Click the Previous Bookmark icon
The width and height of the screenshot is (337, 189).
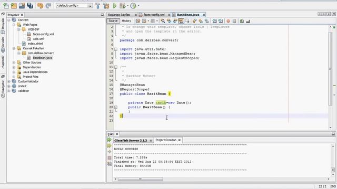[194, 21]
